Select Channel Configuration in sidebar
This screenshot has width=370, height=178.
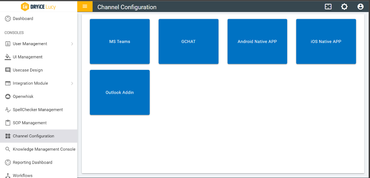click(x=33, y=136)
